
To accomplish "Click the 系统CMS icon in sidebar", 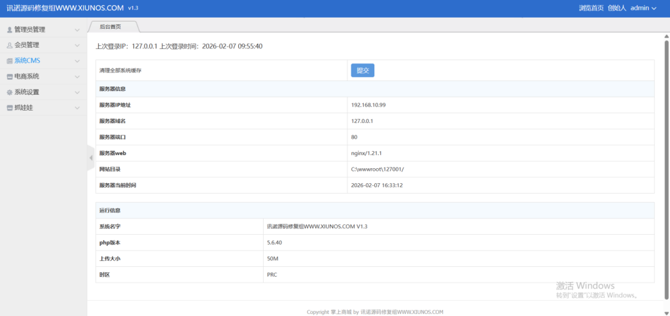I will click(x=9, y=61).
